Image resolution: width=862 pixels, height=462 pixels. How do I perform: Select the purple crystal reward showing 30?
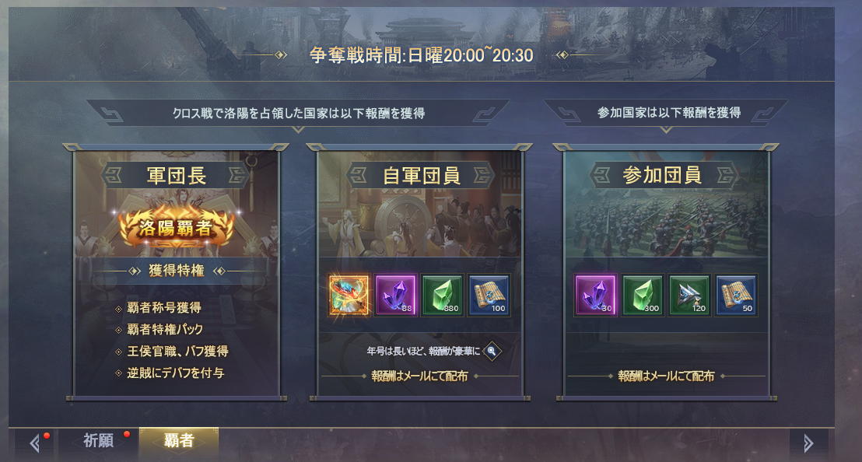point(595,295)
